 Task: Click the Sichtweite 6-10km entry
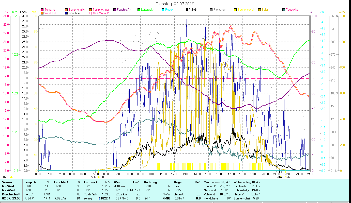pyautogui.click(x=247, y=186)
